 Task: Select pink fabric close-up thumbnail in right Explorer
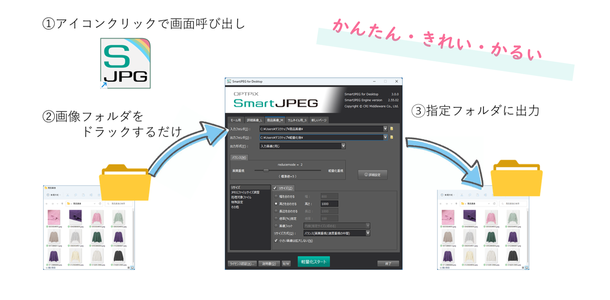[448, 217]
